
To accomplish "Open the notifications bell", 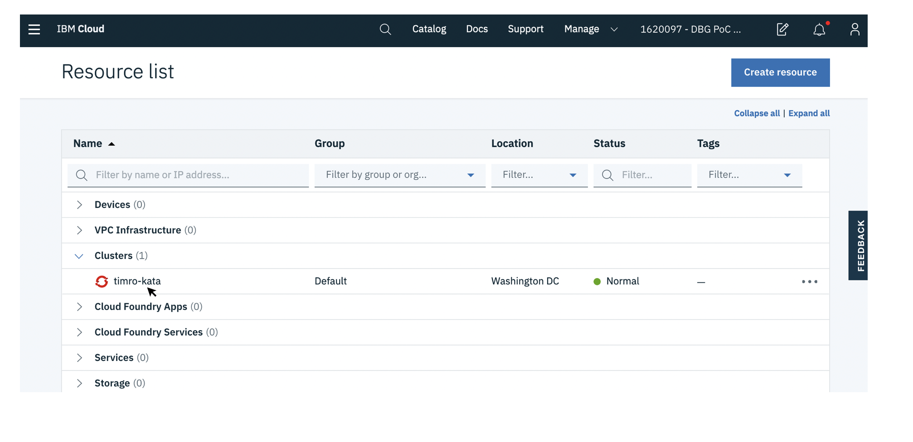I will pyautogui.click(x=819, y=29).
